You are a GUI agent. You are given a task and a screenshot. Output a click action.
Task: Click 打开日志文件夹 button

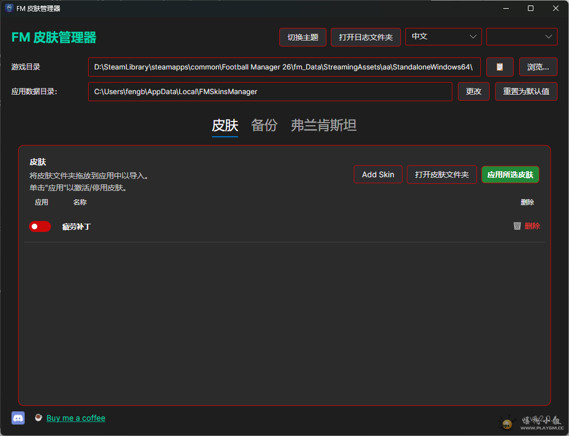click(366, 37)
